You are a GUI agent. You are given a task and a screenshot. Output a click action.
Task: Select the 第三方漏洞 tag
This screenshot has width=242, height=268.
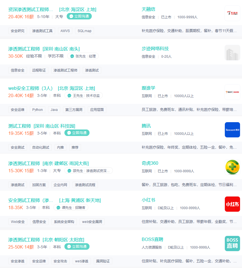tap(74, 110)
